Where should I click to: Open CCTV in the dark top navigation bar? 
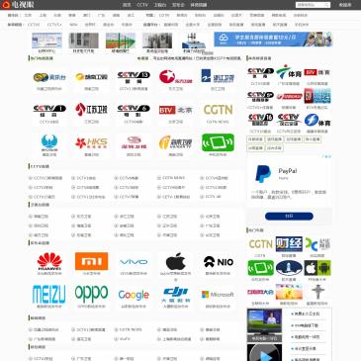pyautogui.click(x=142, y=5)
